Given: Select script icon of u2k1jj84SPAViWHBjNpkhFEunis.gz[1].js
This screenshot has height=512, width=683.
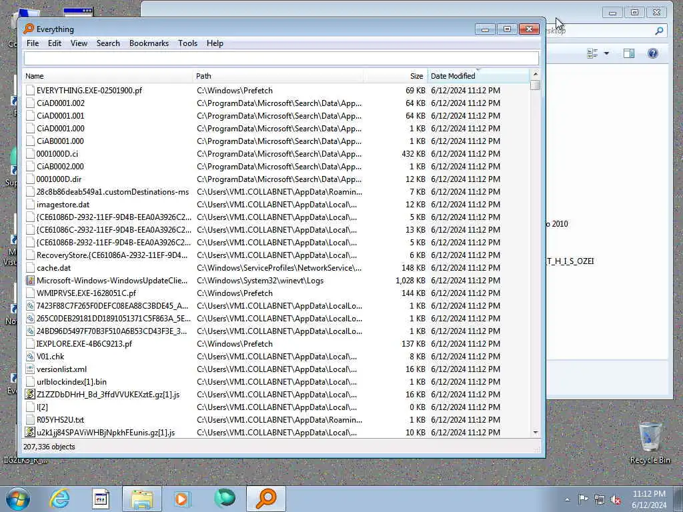Looking at the screenshot, I should pyautogui.click(x=30, y=432).
